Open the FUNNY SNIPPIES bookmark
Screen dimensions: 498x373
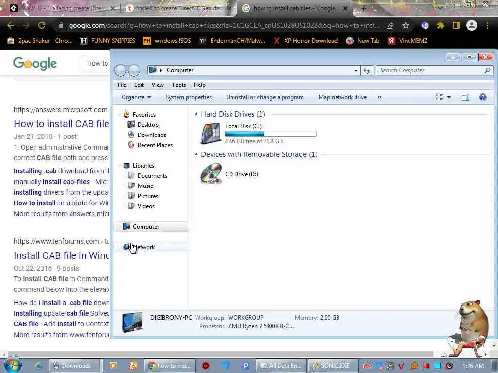point(107,41)
